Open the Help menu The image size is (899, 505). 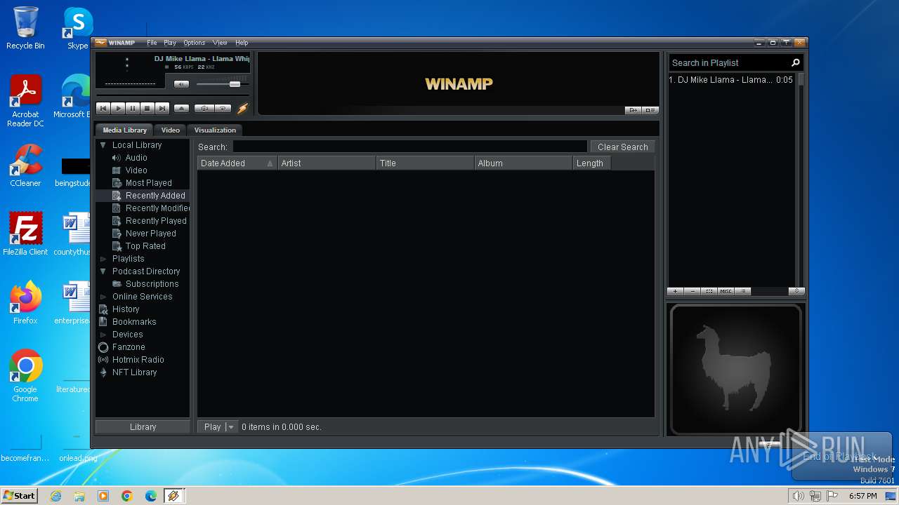tap(242, 43)
